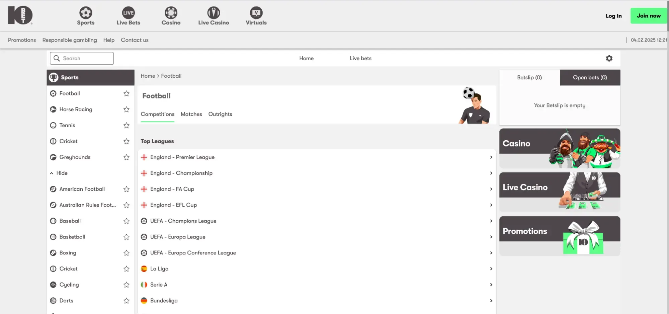The width and height of the screenshot is (669, 314).
Task: Expand England - Premier League chevron
Action: (x=491, y=157)
